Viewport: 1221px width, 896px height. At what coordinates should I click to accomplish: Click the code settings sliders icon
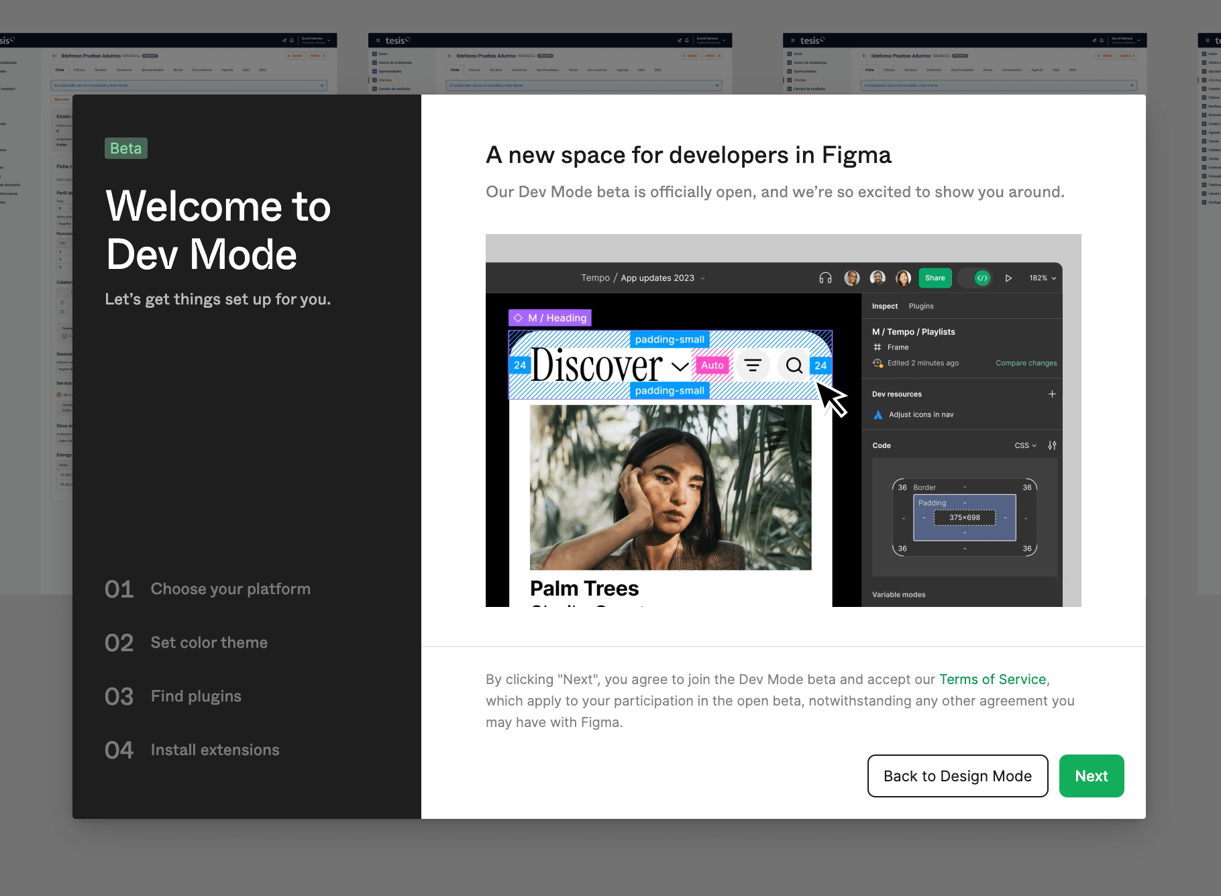tap(1052, 446)
